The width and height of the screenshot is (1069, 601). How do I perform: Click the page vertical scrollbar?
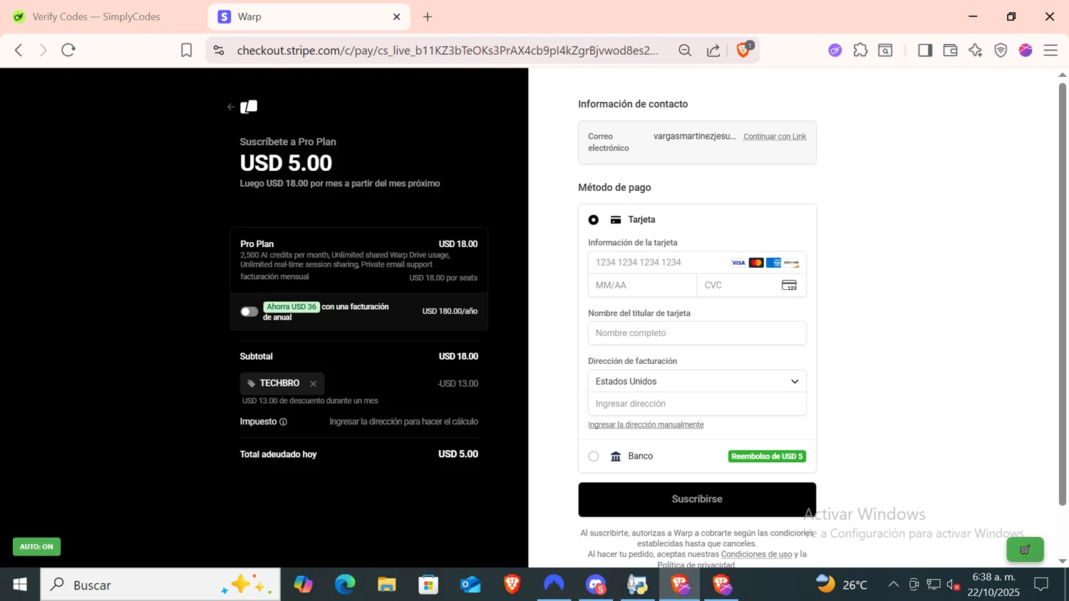[x=1062, y=294]
